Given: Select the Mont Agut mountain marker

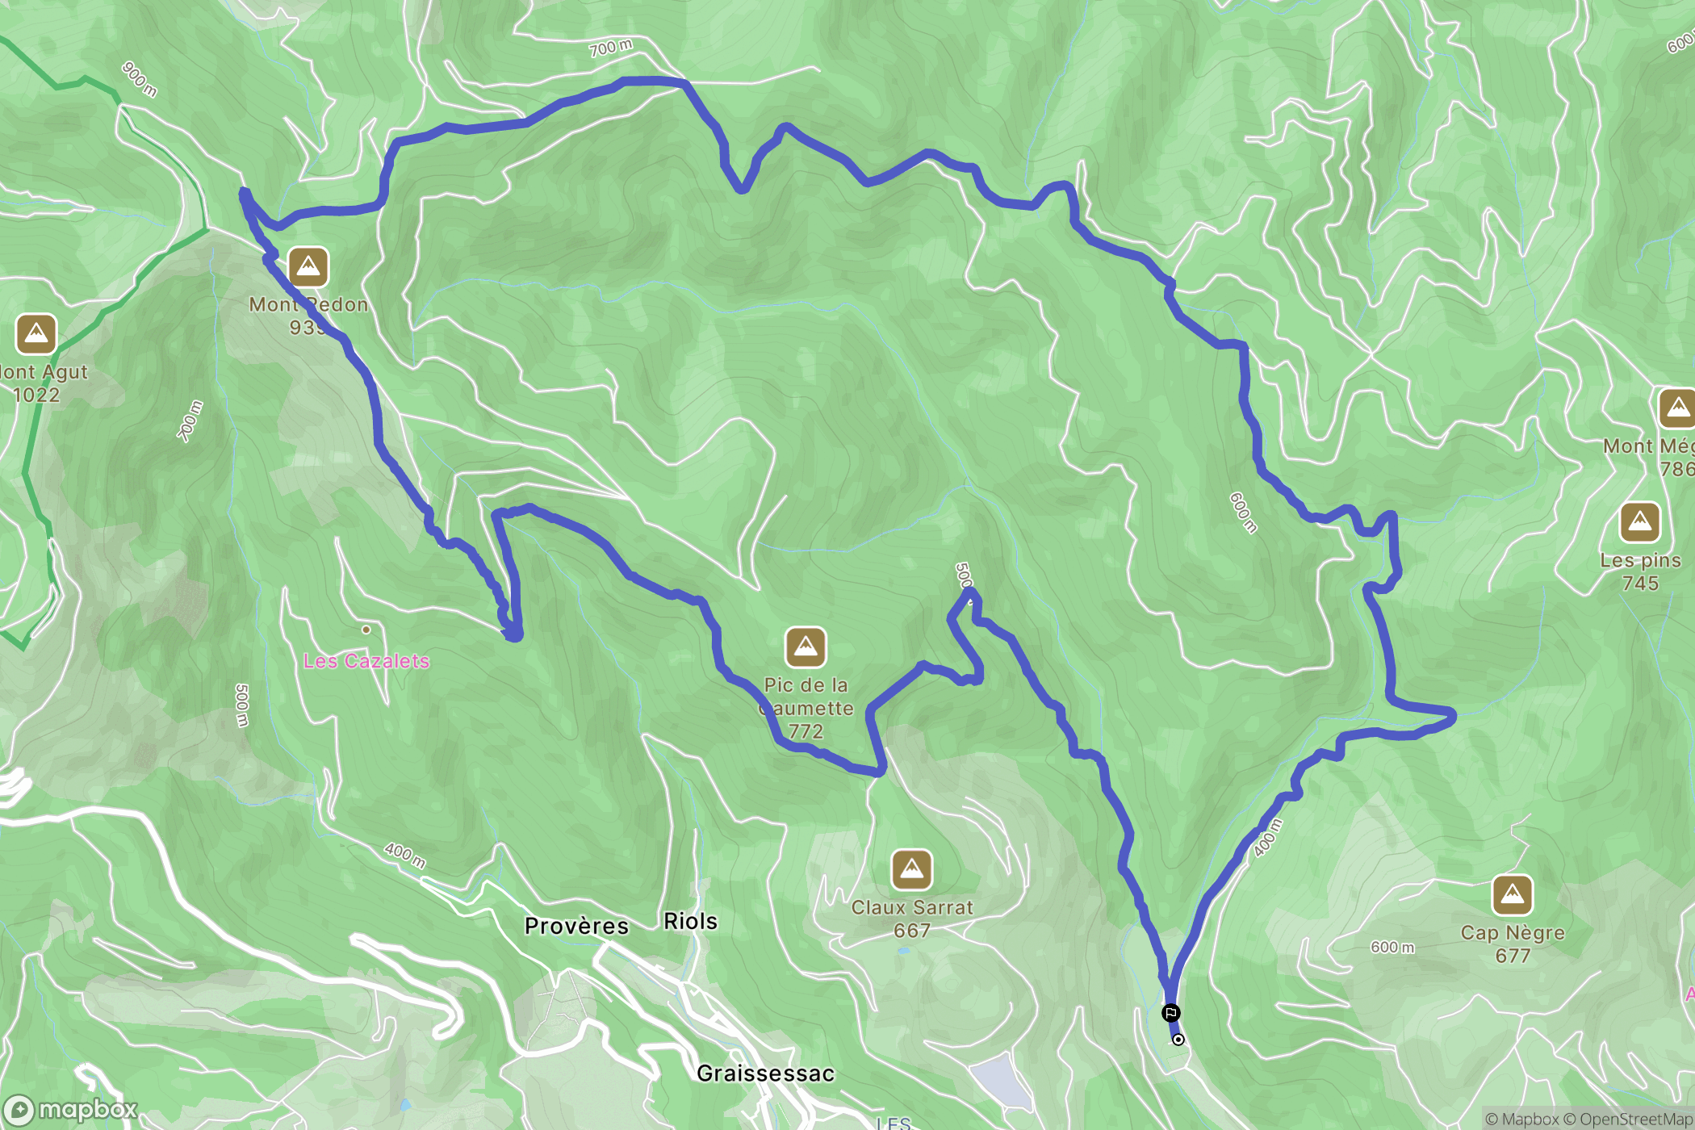Looking at the screenshot, I should click(x=36, y=333).
